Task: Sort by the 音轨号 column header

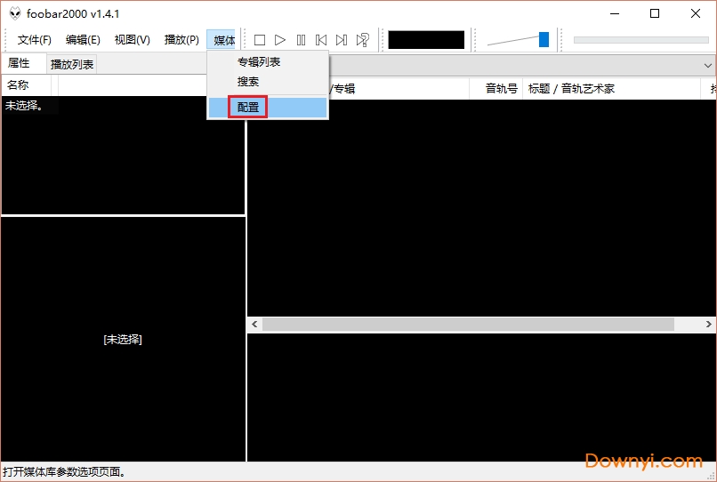Action: [496, 89]
